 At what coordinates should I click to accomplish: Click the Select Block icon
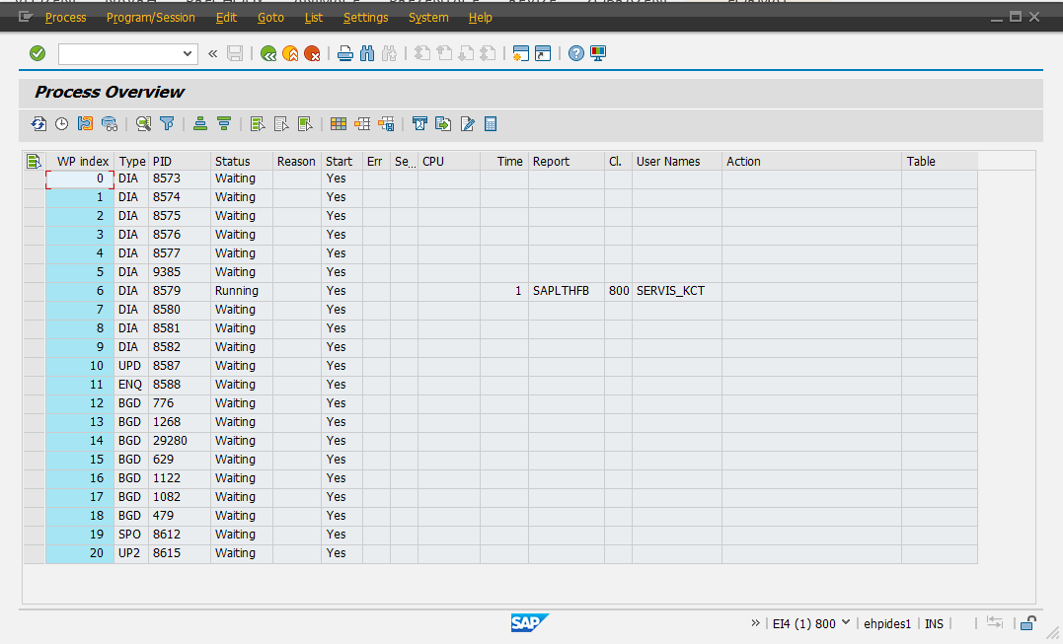click(x=305, y=124)
